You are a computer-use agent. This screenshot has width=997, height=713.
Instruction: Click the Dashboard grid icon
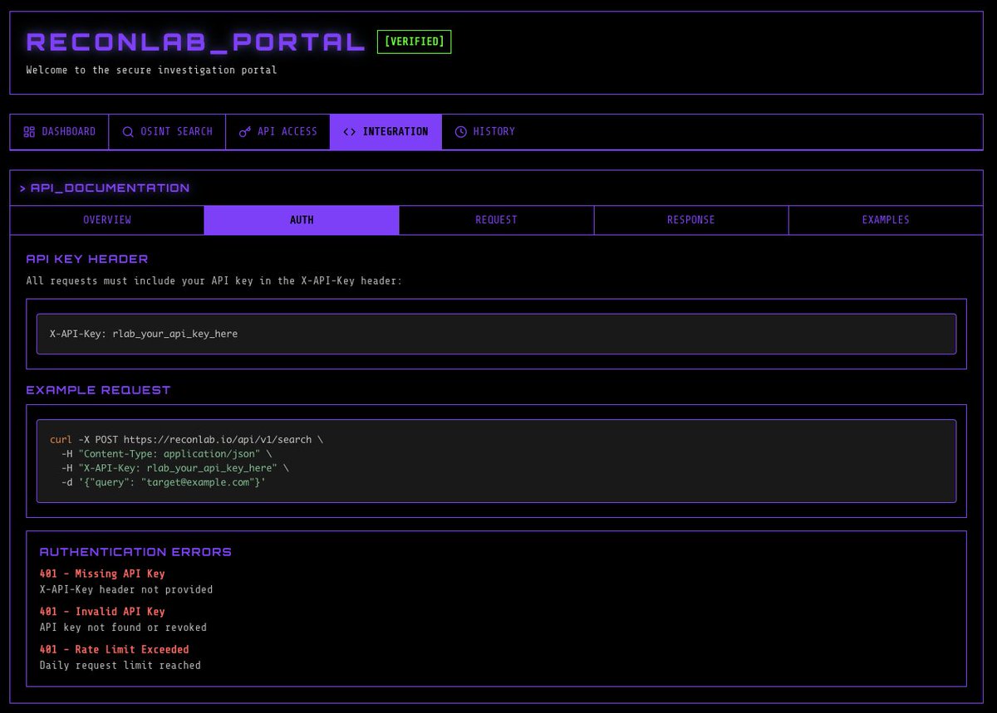point(29,132)
